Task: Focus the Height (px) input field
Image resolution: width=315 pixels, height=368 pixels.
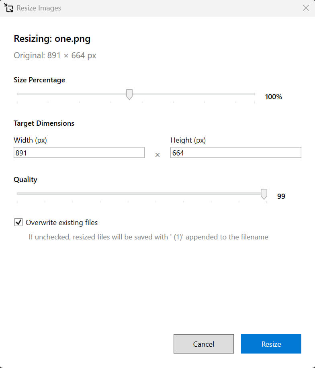Action: (x=235, y=153)
